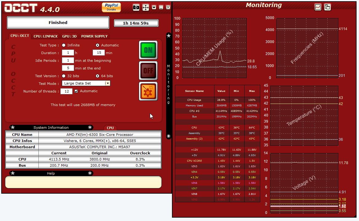
Task: Select the Automatic test type radio
Action: click(x=98, y=45)
